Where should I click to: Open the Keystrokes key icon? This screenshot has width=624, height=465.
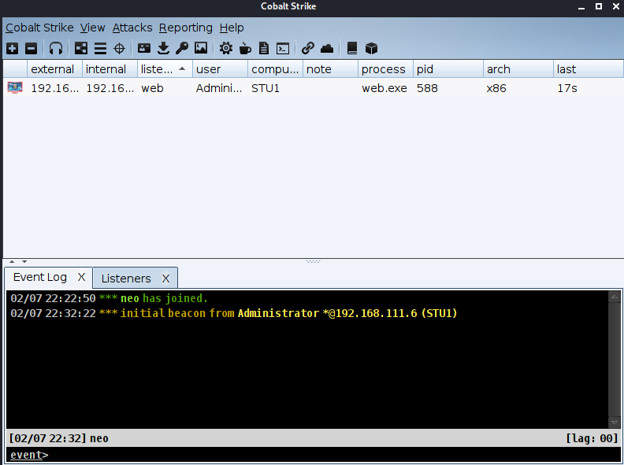[182, 49]
